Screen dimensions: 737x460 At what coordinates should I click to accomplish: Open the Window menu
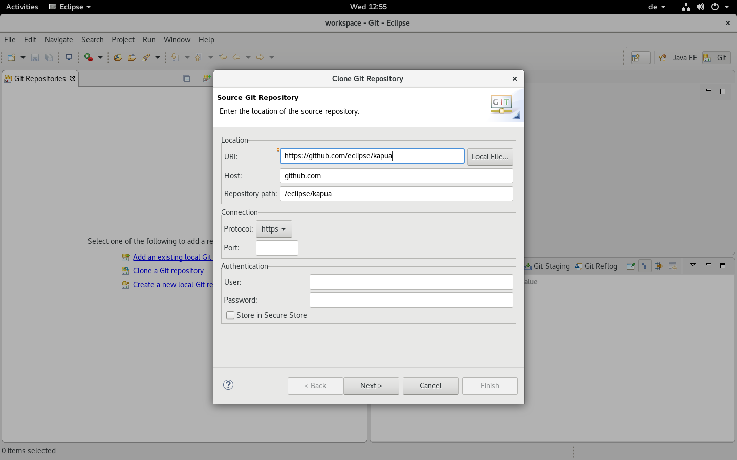[177, 39]
